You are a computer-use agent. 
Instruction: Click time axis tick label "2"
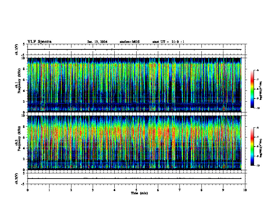(71, 190)
